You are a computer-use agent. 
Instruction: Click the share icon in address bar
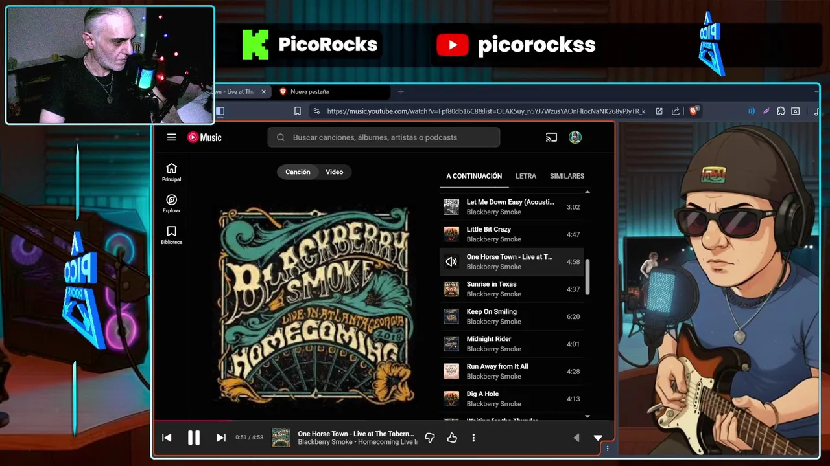click(676, 111)
